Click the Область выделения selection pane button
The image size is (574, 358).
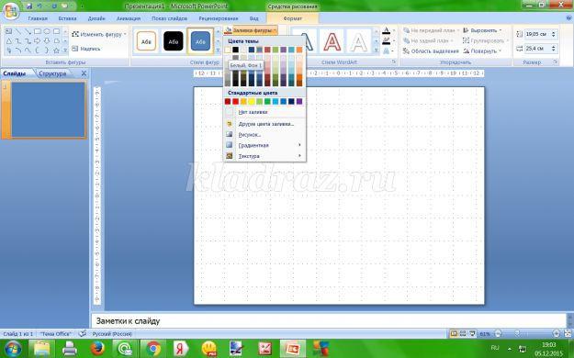[431, 51]
